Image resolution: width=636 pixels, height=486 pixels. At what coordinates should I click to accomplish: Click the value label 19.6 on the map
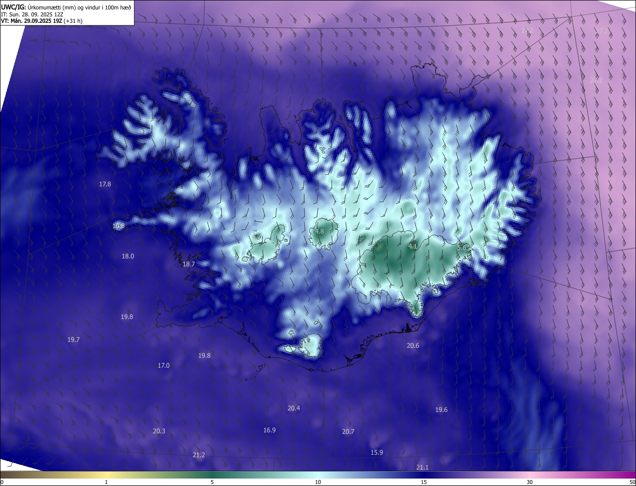click(x=441, y=409)
